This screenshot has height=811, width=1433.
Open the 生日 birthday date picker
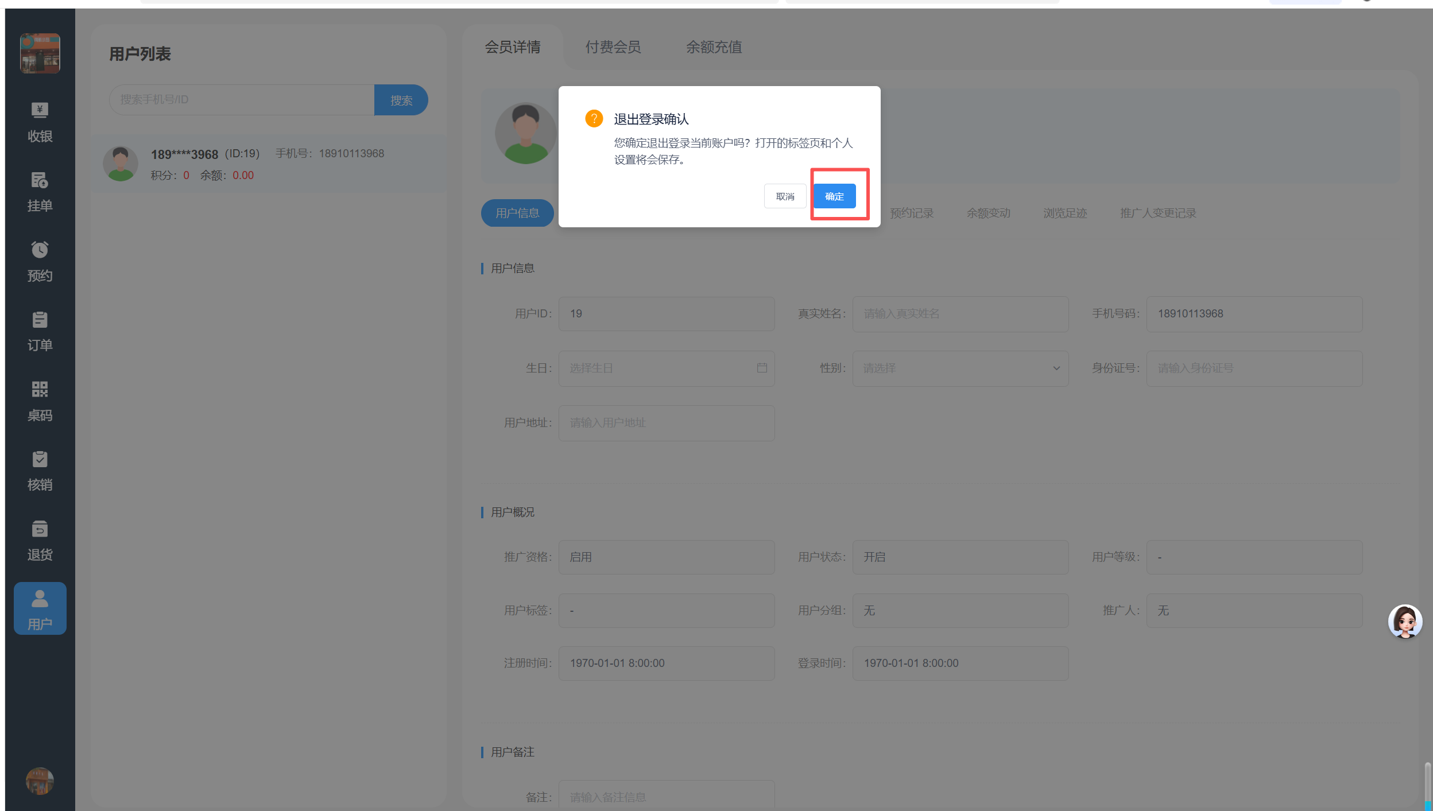click(x=666, y=368)
